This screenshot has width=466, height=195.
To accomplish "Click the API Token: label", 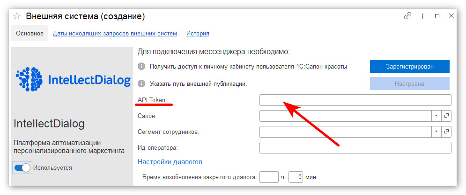I will (x=153, y=100).
